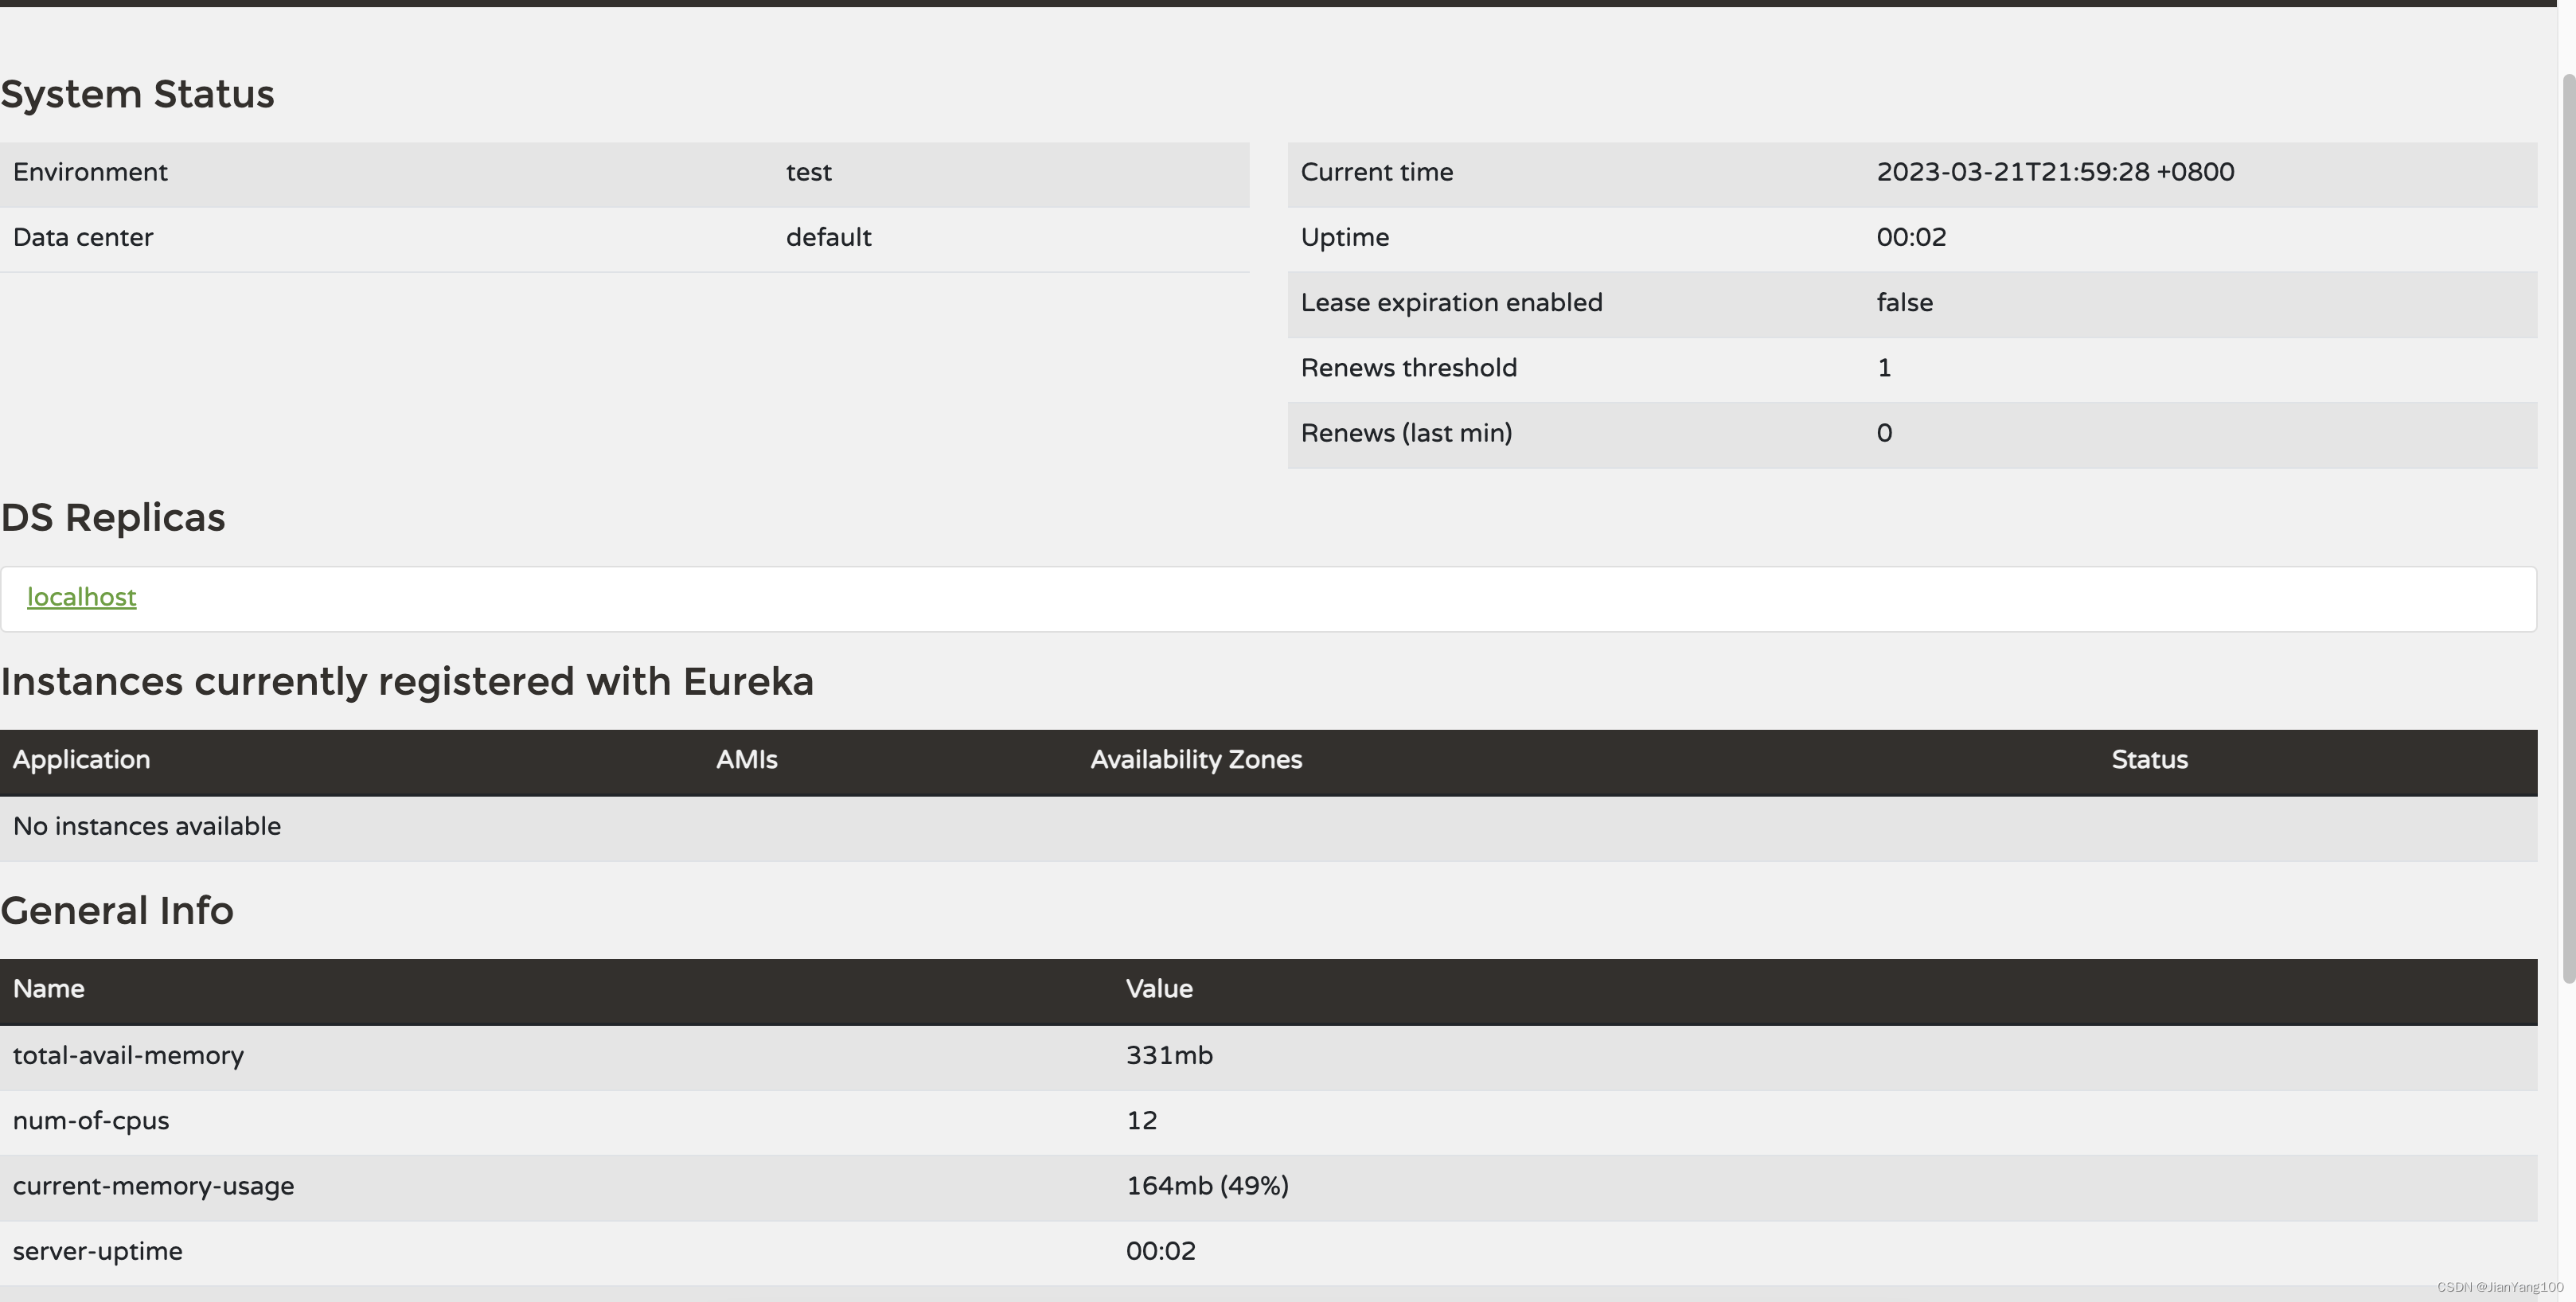Select the server-uptime value 00:02
2576x1302 pixels.
(1160, 1251)
